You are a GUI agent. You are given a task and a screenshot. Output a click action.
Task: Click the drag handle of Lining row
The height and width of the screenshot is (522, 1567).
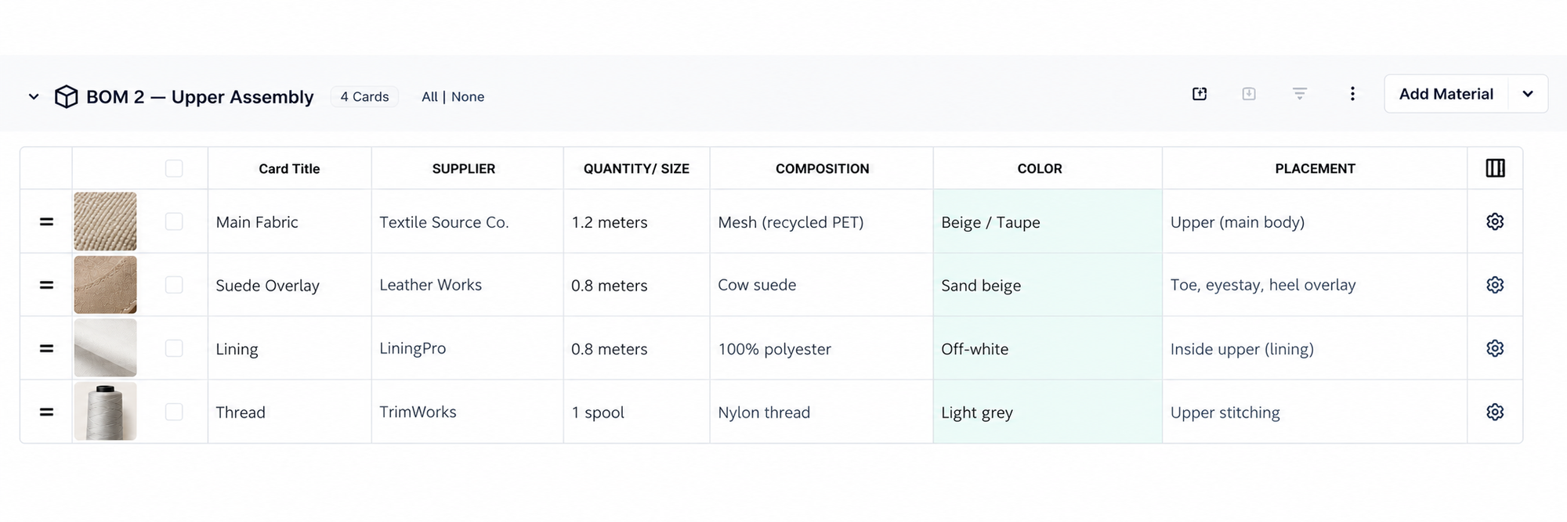(x=47, y=349)
